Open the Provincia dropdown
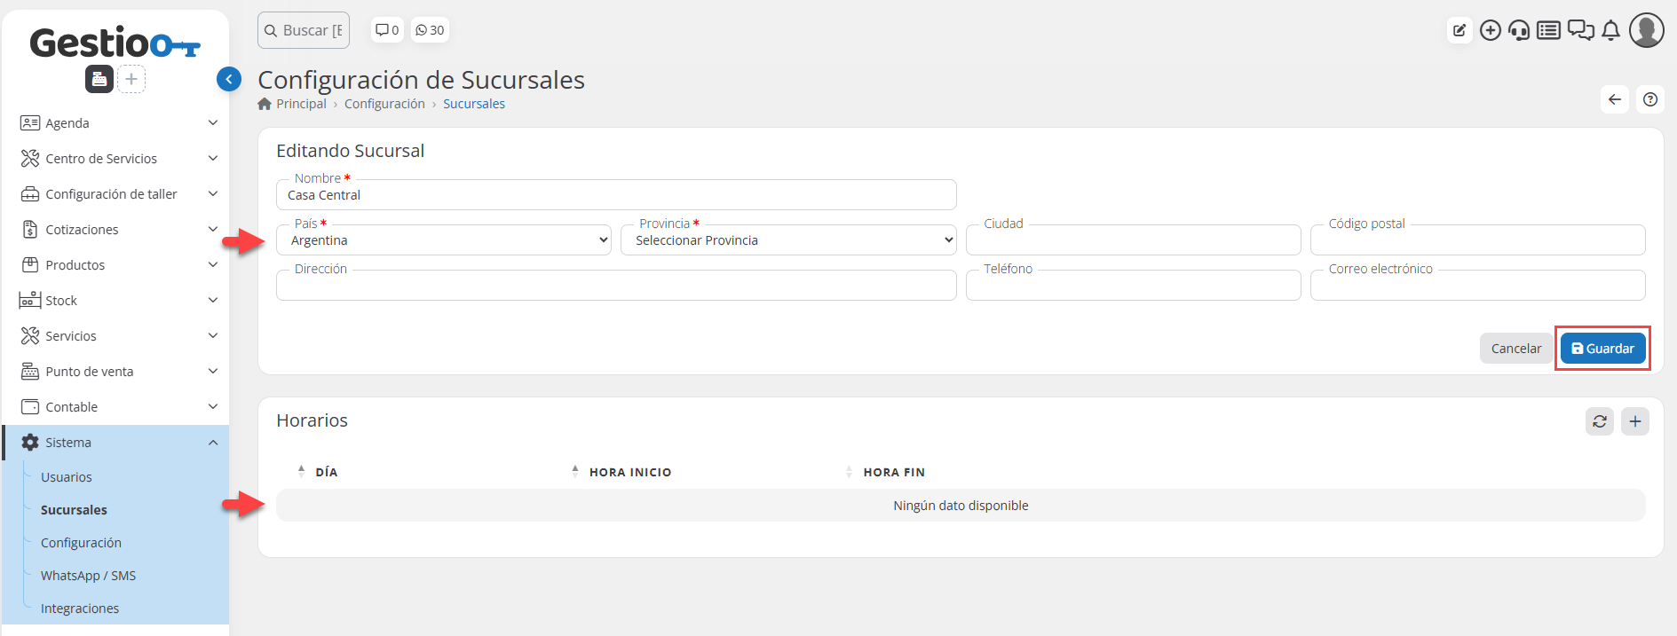1677x636 pixels. click(788, 240)
